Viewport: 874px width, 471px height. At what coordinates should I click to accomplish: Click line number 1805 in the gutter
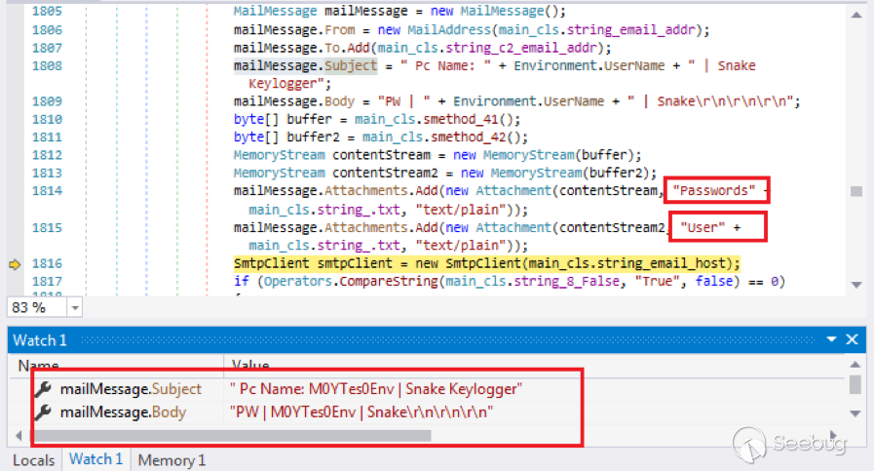click(x=47, y=11)
